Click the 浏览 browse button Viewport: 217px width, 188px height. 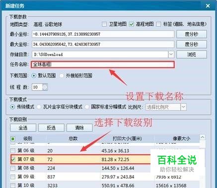click(x=192, y=54)
